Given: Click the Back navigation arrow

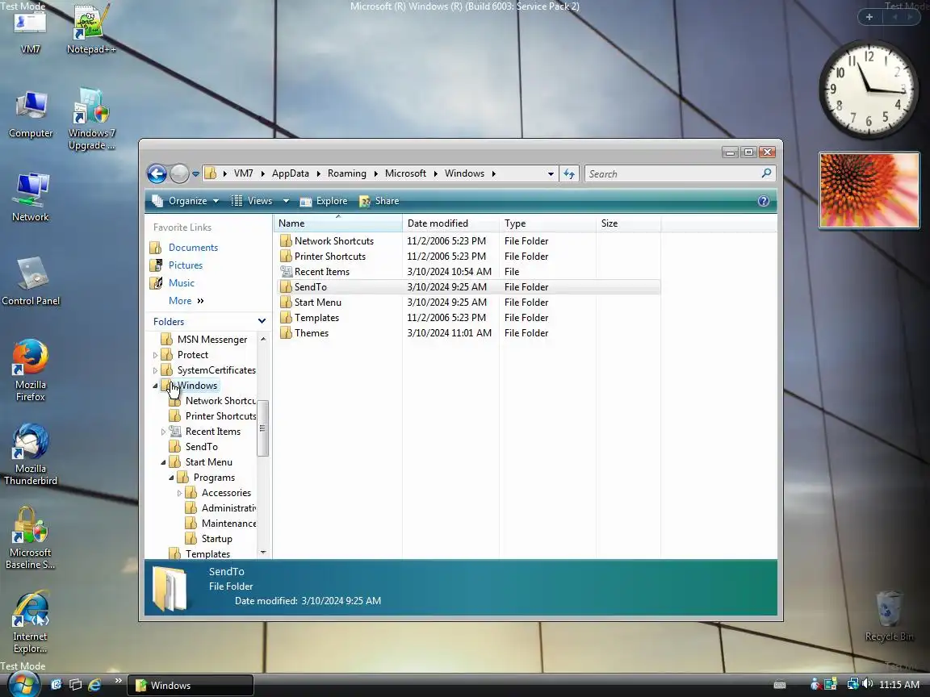Looking at the screenshot, I should pos(157,173).
